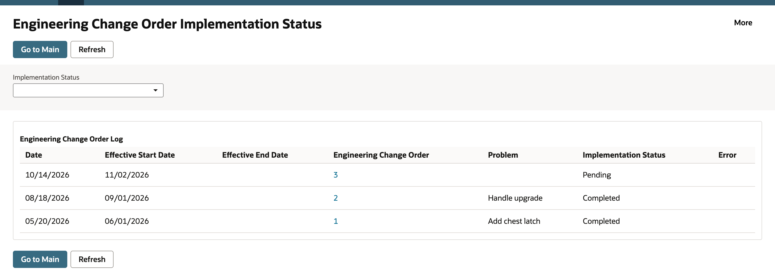
Task: Click the top Go to Main button
Action: click(40, 49)
